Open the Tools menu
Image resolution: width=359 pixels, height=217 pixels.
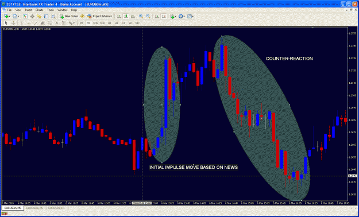(x=51, y=10)
